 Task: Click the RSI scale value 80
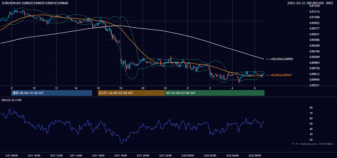(x=311, y=108)
